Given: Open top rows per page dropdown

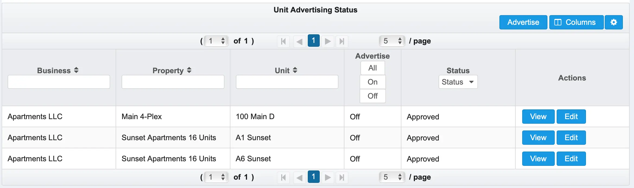Looking at the screenshot, I should 392,41.
